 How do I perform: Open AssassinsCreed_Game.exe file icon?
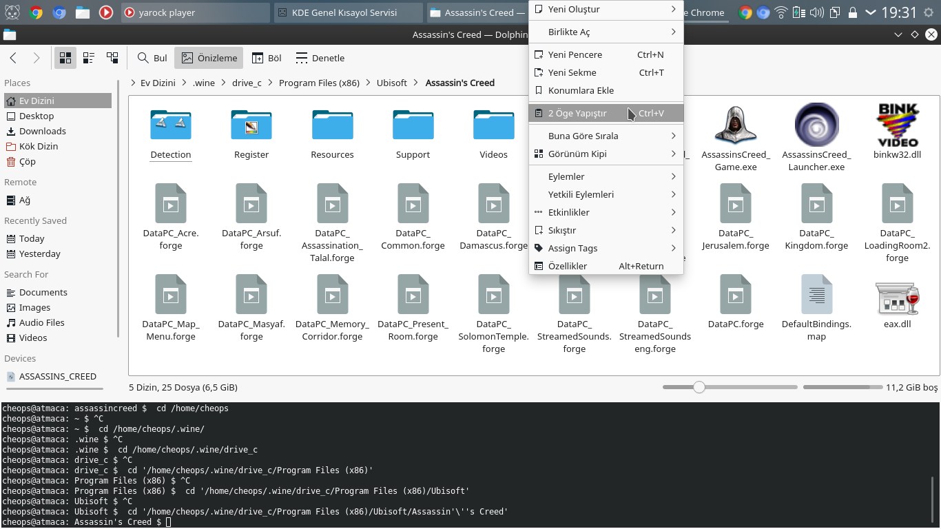click(x=735, y=125)
